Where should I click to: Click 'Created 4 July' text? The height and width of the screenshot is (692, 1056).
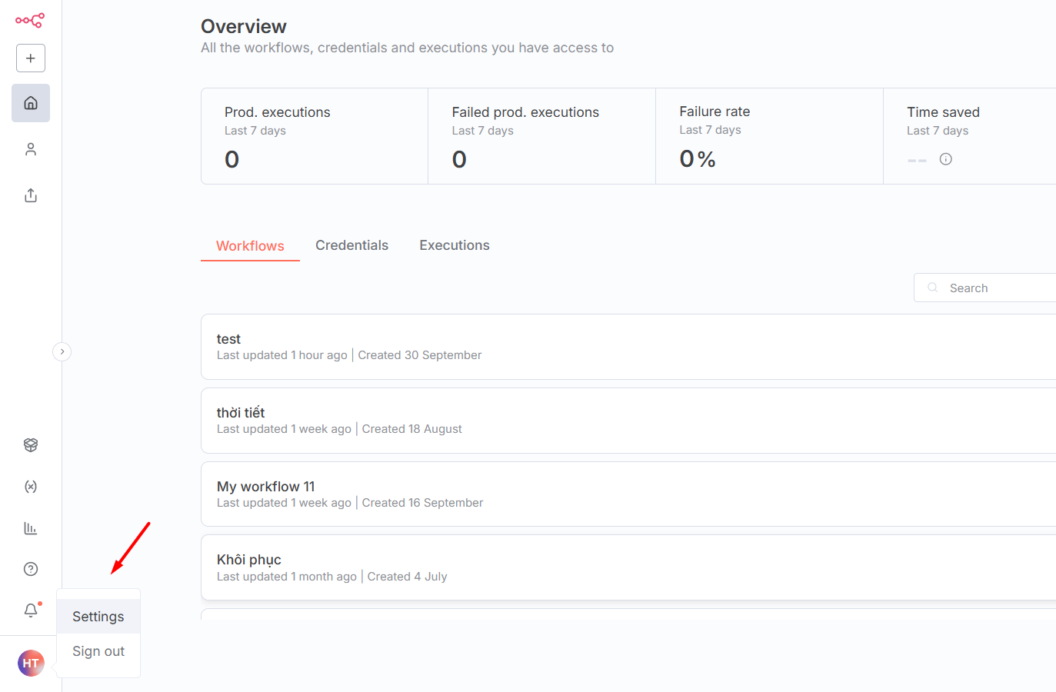[407, 577]
